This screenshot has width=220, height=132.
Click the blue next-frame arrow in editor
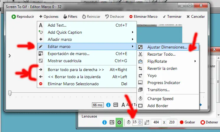pos(201,105)
